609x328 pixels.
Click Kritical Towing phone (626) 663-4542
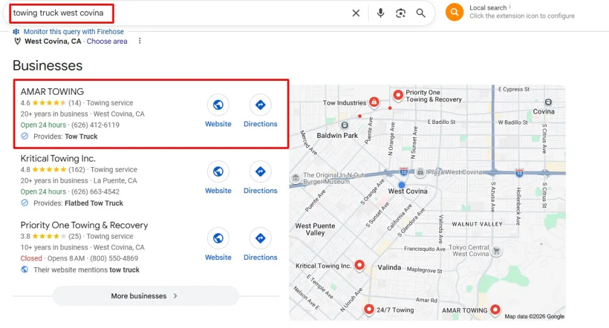pyautogui.click(x=95, y=192)
